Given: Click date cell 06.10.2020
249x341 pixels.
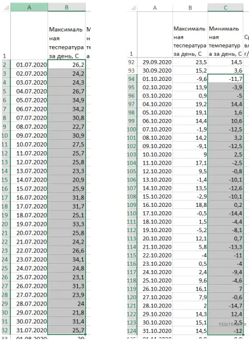Looking at the screenshot, I should (x=155, y=121).
